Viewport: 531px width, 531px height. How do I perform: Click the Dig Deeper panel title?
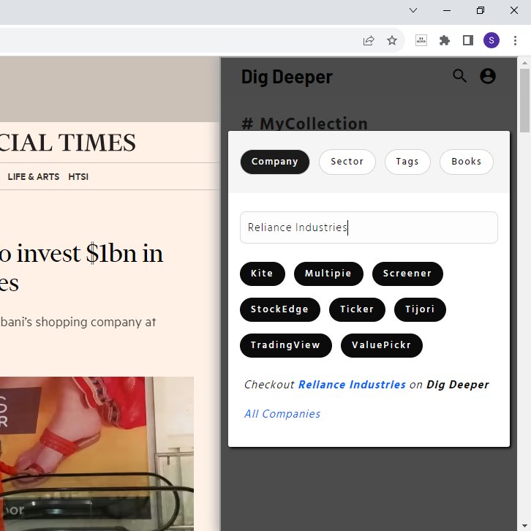pos(287,77)
